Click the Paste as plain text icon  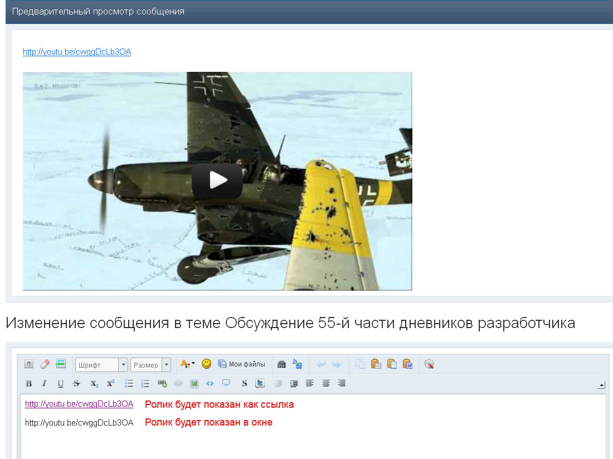pyautogui.click(x=392, y=364)
